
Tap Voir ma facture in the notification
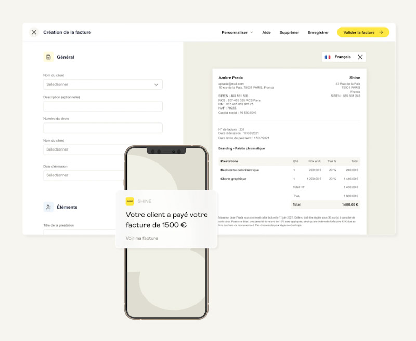point(141,238)
